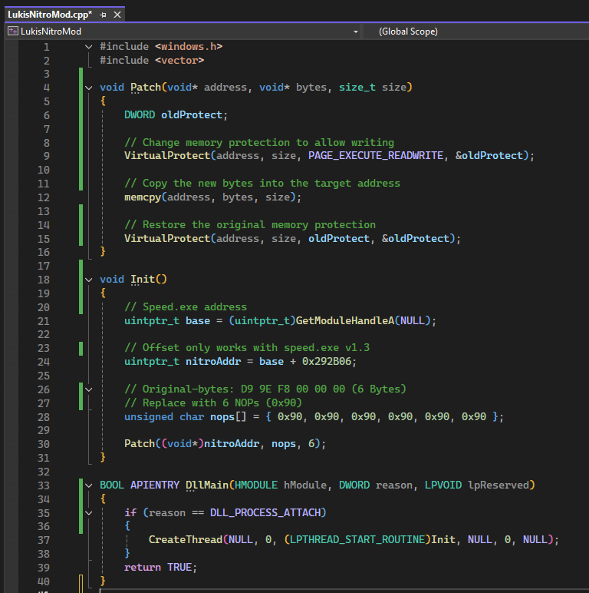Collapse the Patch function at line 4
Screen dimensions: 589x593
point(89,88)
